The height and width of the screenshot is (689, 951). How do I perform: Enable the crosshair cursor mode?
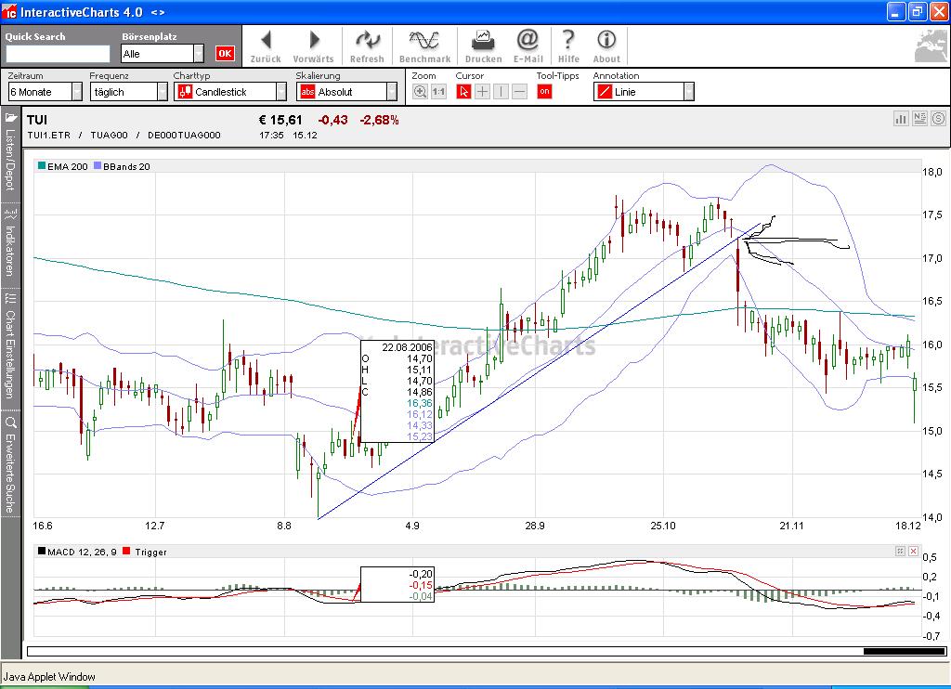point(482,92)
